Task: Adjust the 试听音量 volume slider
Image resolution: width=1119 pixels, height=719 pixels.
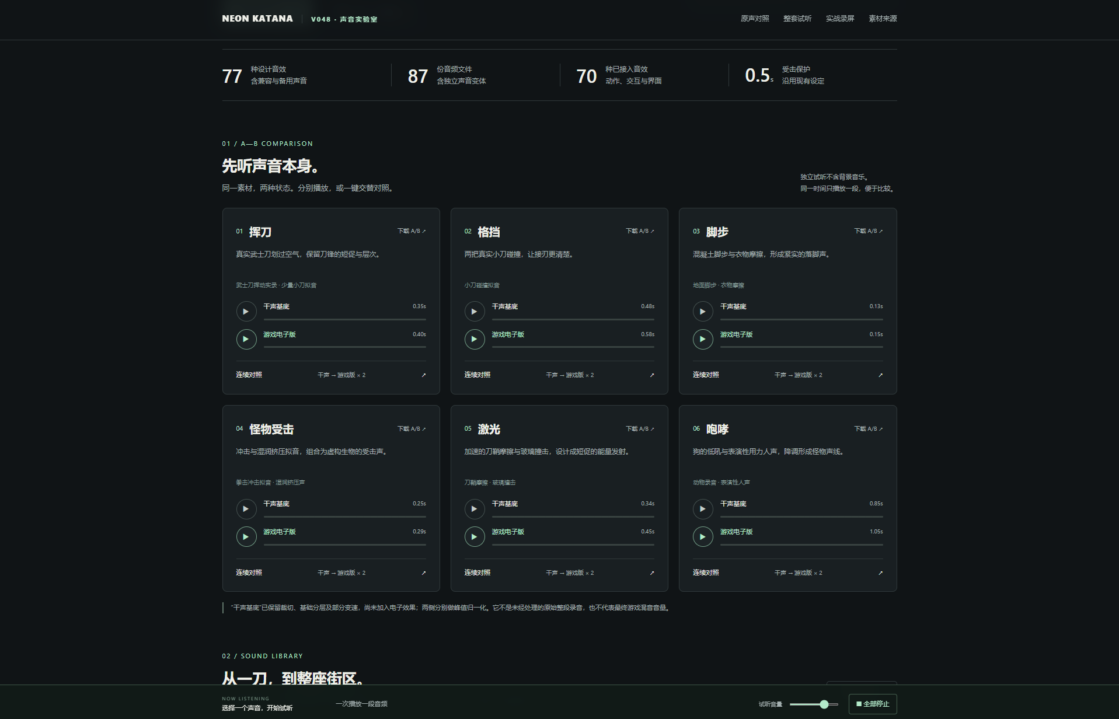Action: (814, 704)
